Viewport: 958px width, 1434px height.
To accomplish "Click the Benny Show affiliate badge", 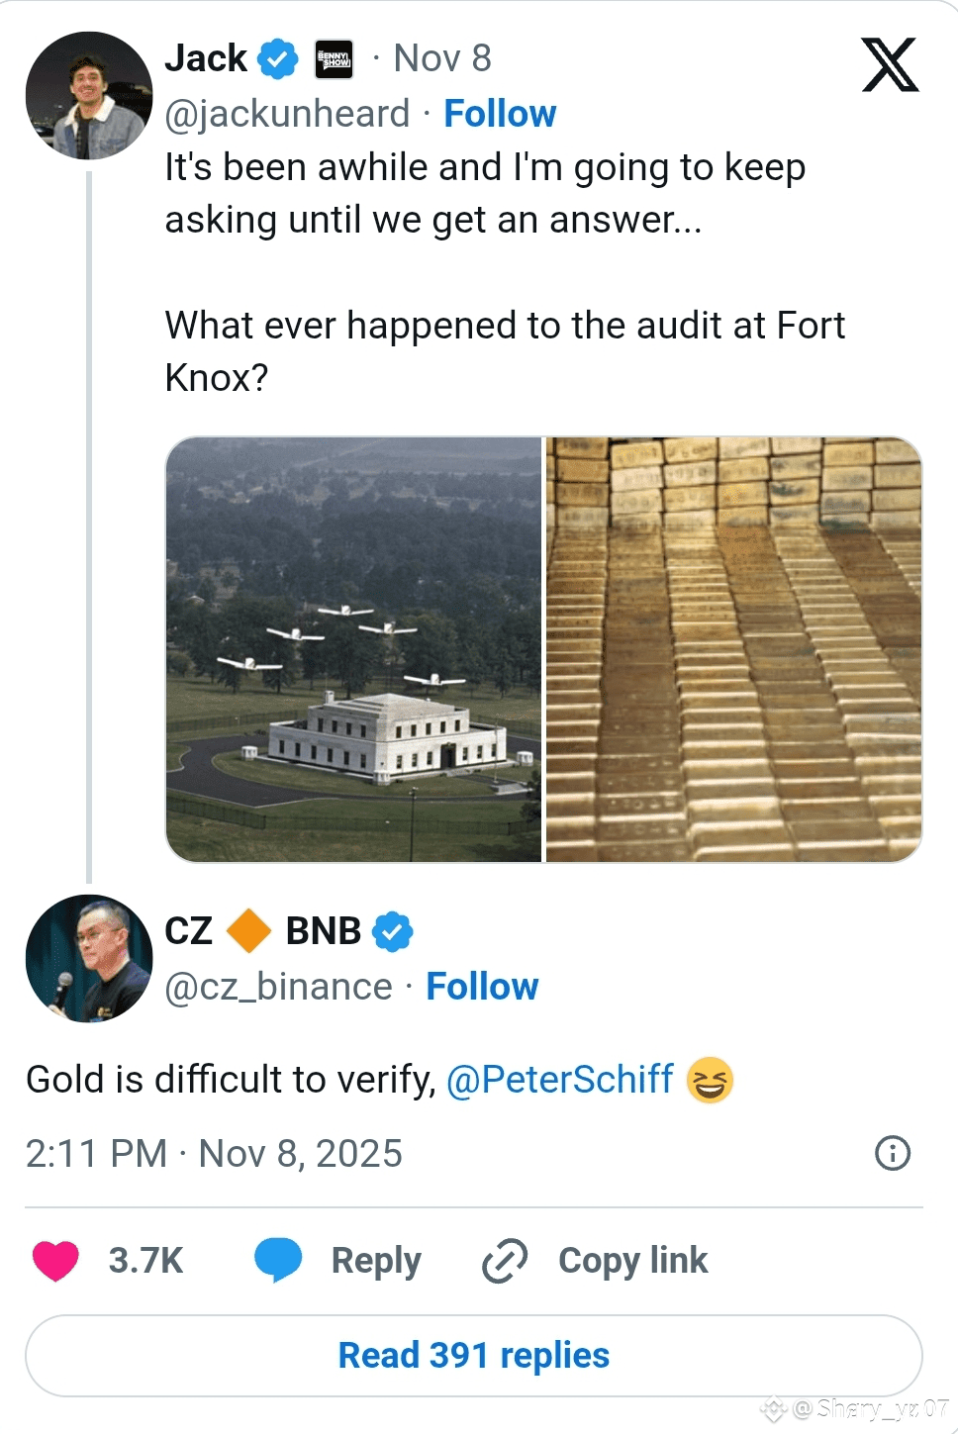I will pos(334,59).
